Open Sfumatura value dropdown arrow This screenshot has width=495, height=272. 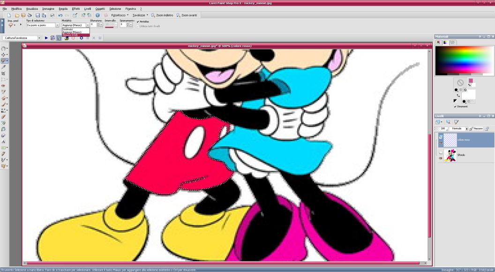coord(101,25)
